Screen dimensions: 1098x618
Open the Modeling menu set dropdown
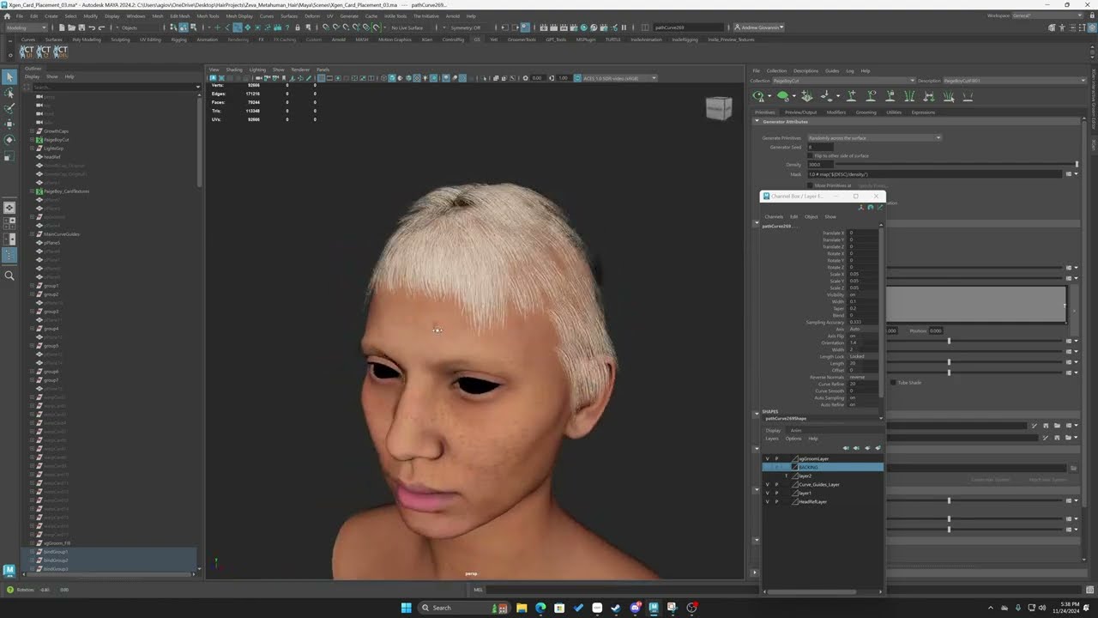27,27
